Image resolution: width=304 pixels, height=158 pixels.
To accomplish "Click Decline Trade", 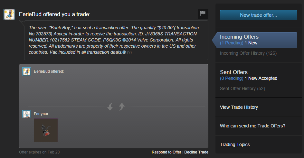I will coord(196,152).
